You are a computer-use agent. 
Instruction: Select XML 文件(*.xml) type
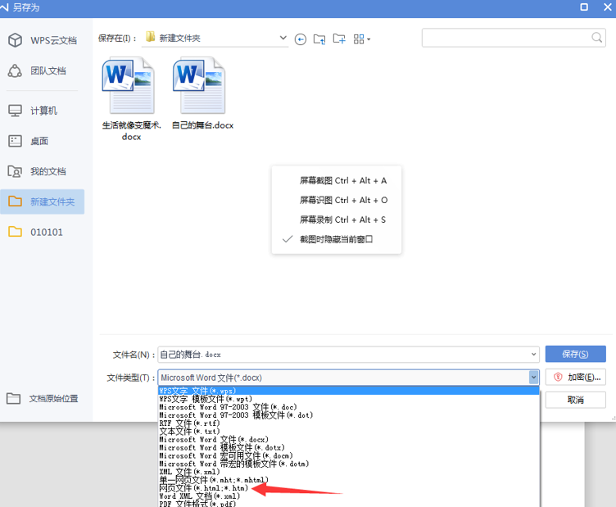tap(348, 472)
